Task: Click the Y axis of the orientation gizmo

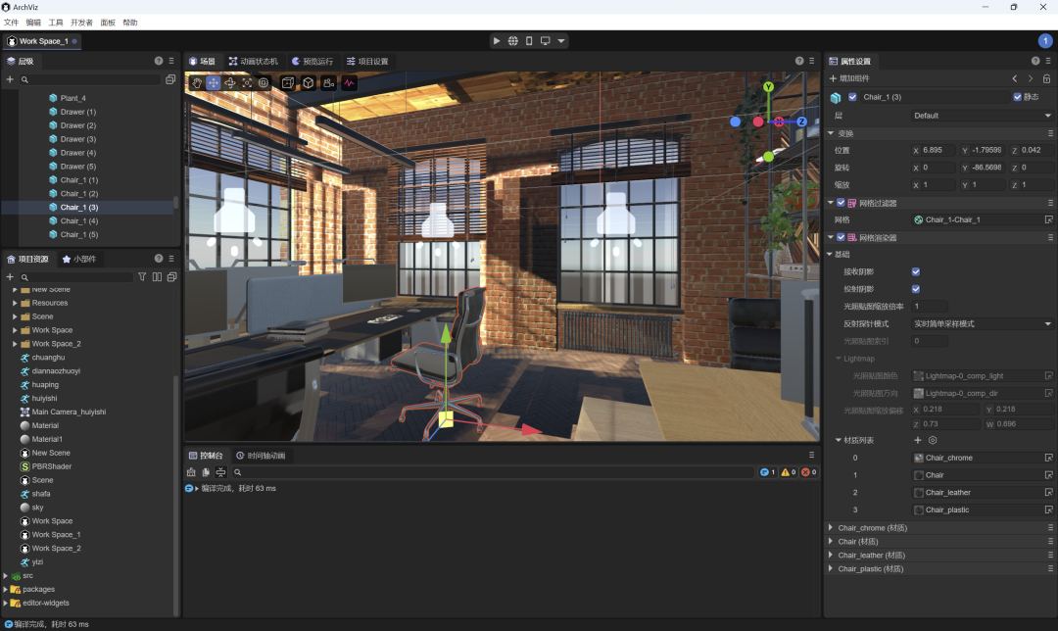Action: click(x=768, y=87)
